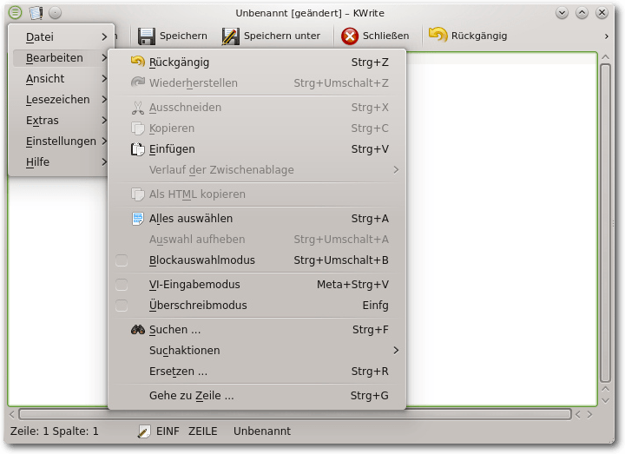
Task: Open the Suchaktionen submenu arrow
Action: tap(396, 351)
